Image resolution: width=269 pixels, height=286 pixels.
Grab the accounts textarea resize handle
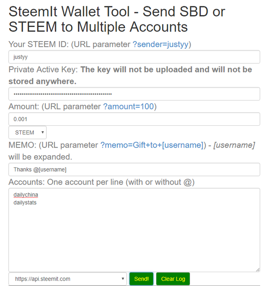click(257, 269)
